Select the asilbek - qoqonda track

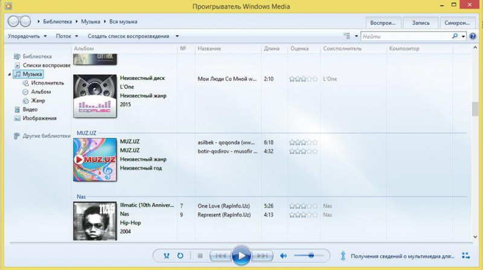[226, 143]
